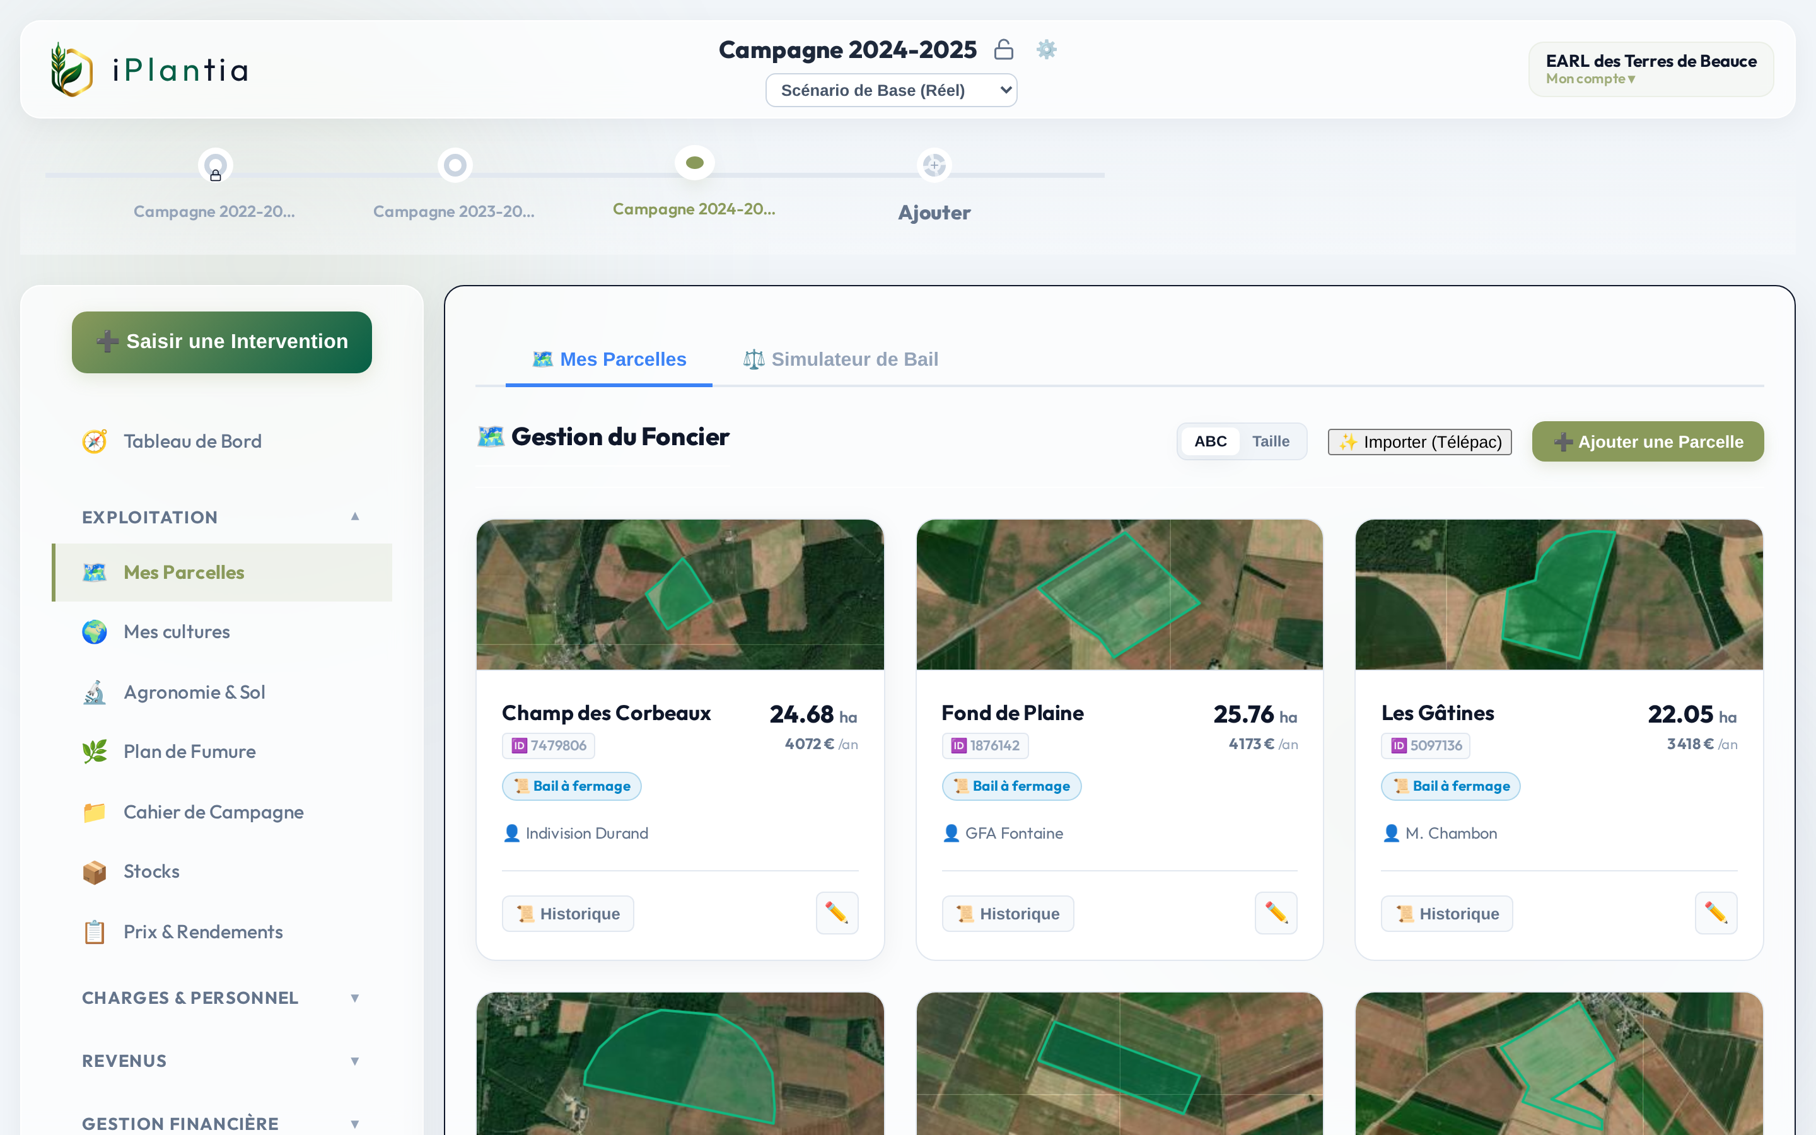The height and width of the screenshot is (1135, 1816).
Task: Click the Agronomie & Sol microscope icon
Action: [x=95, y=692]
